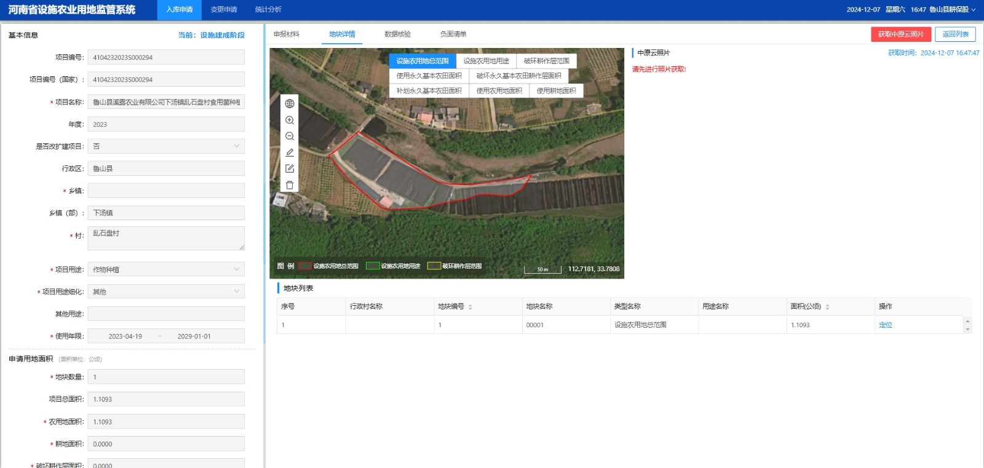Click the 序号 column header
The image size is (984, 468).
click(x=311, y=306)
